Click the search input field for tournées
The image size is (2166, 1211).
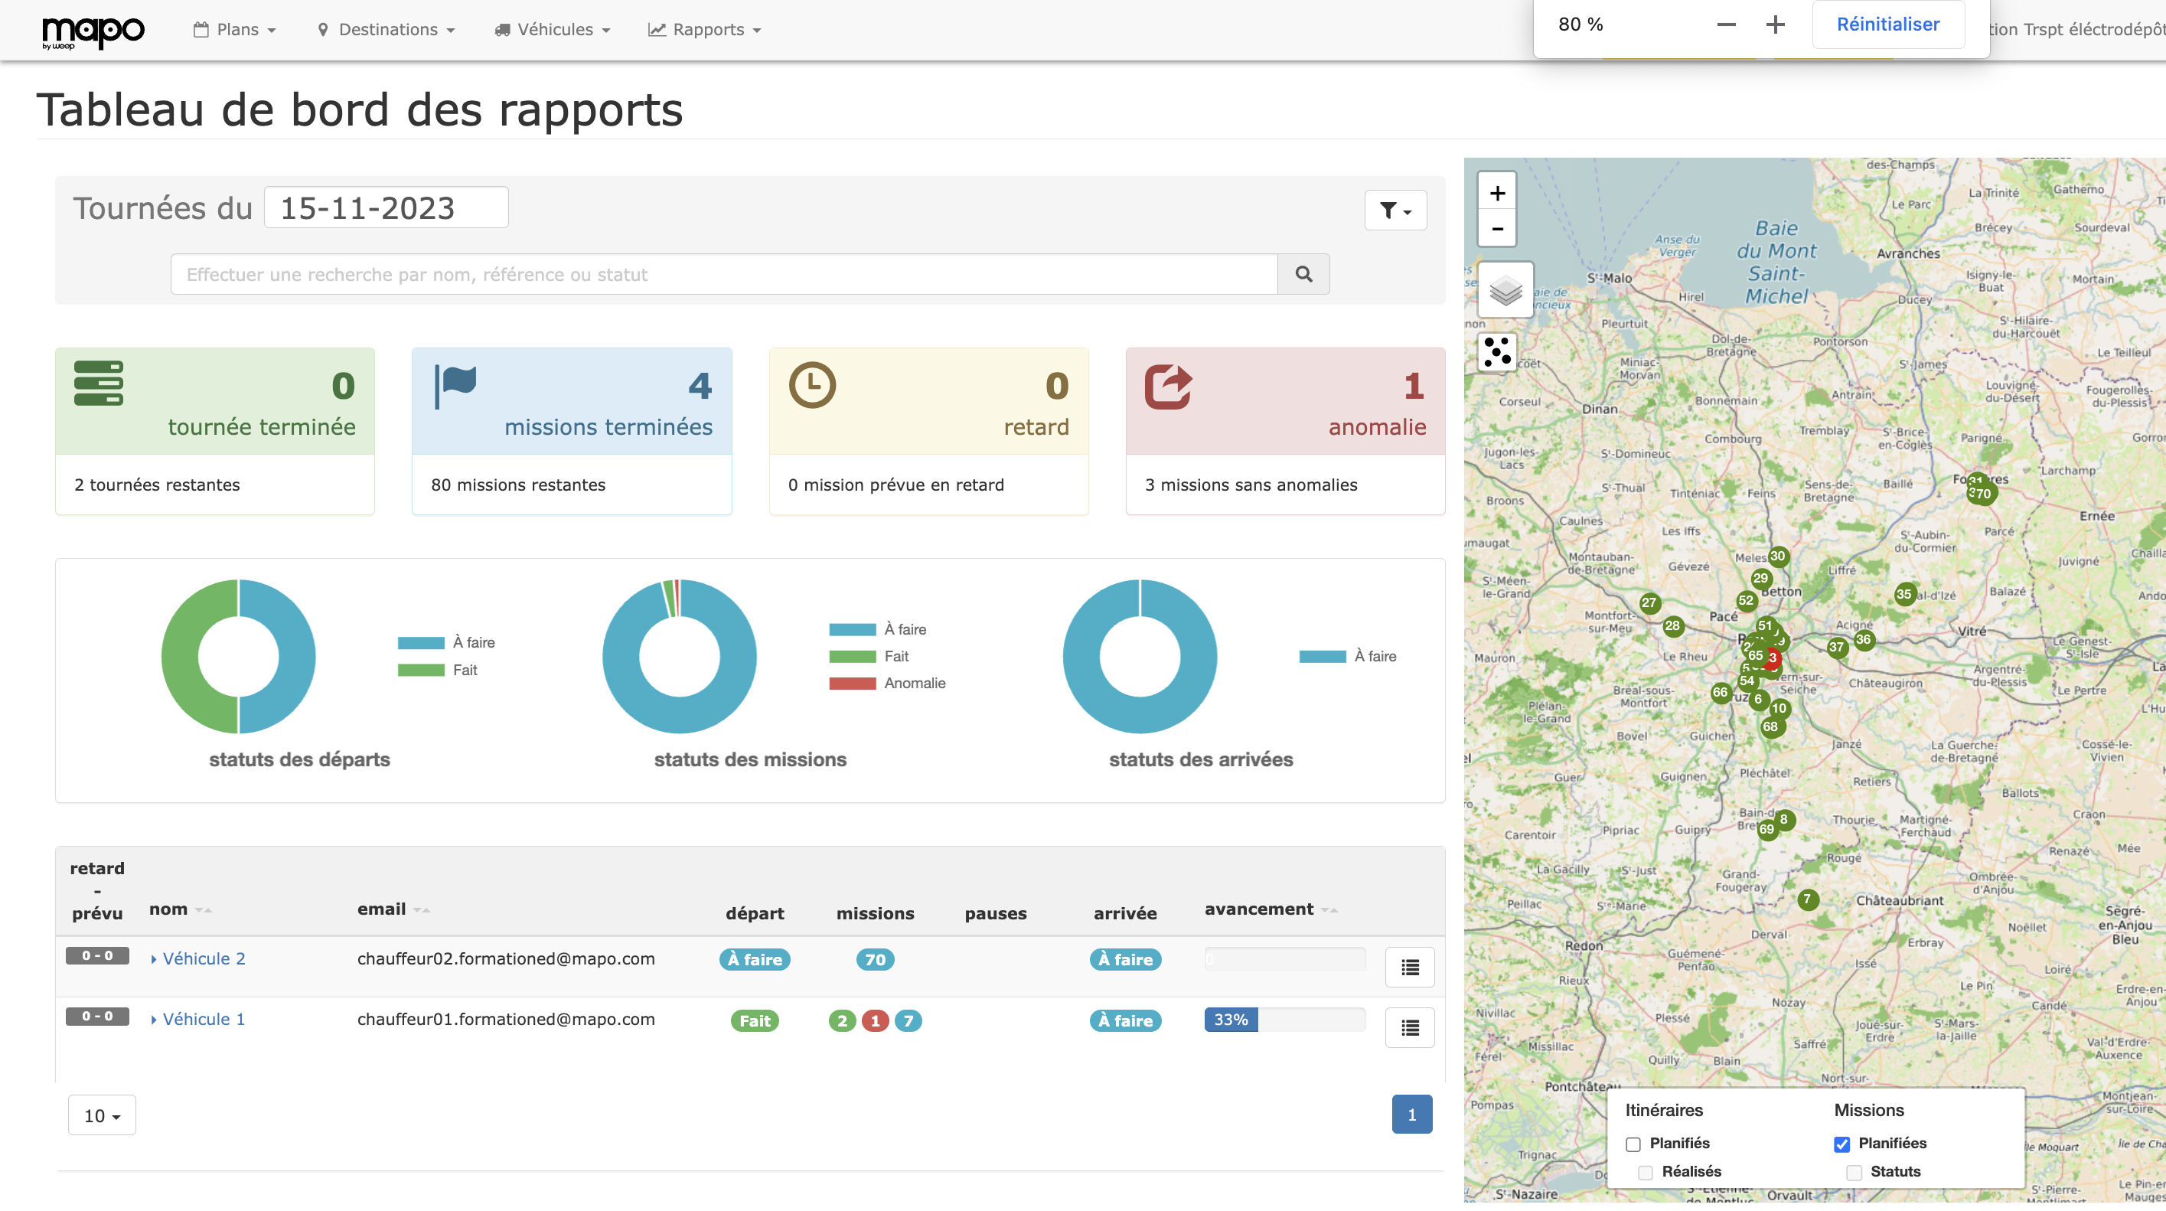[x=723, y=274]
